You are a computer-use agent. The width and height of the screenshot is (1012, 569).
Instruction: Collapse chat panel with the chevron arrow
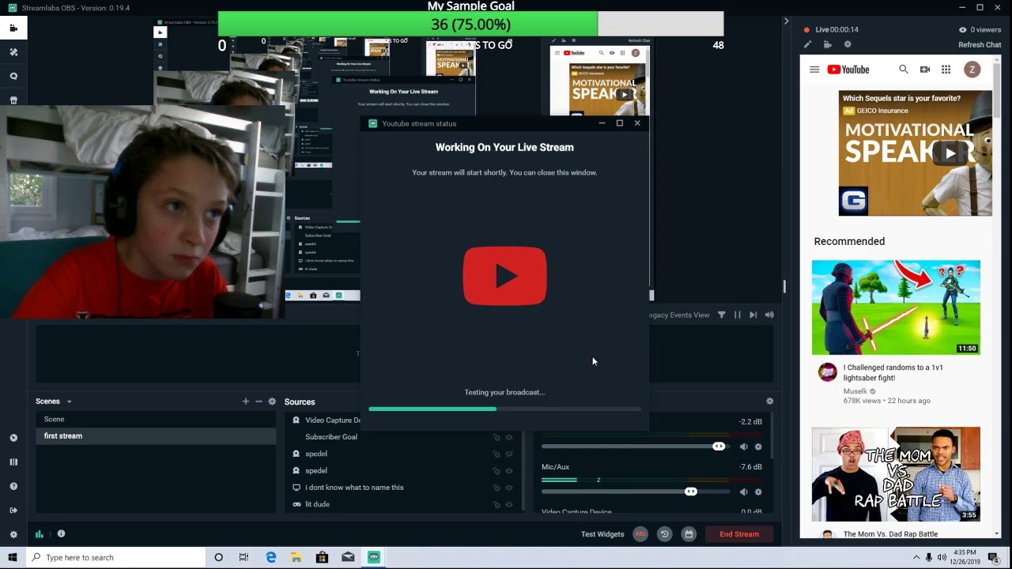tap(786, 21)
